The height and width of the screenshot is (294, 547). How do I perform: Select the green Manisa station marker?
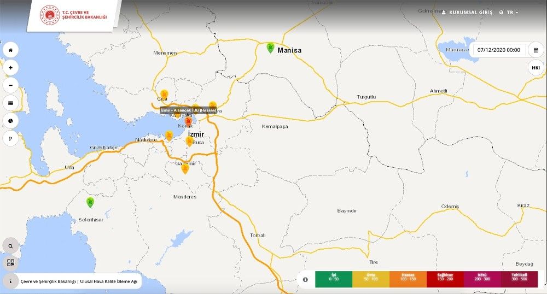point(270,48)
